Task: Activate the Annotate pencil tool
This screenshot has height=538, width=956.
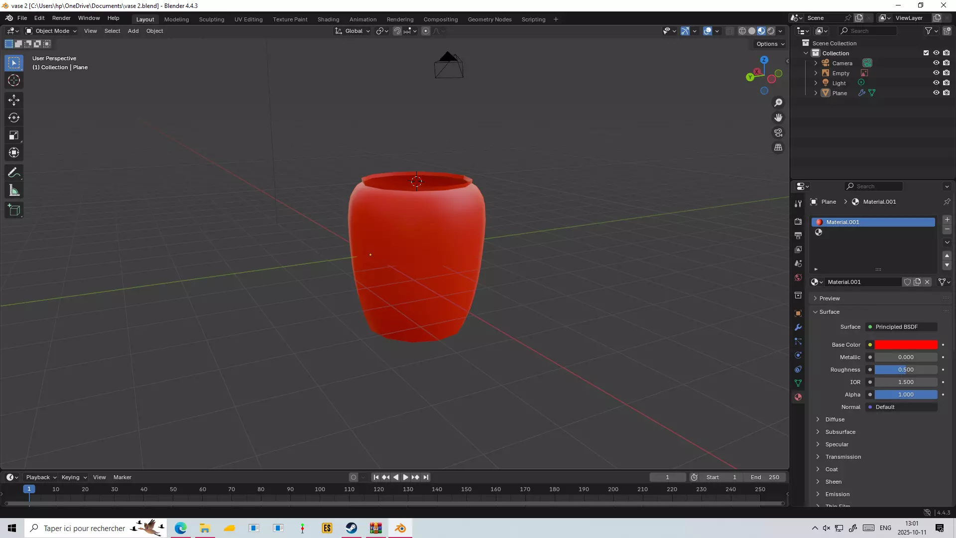Action: [14, 173]
